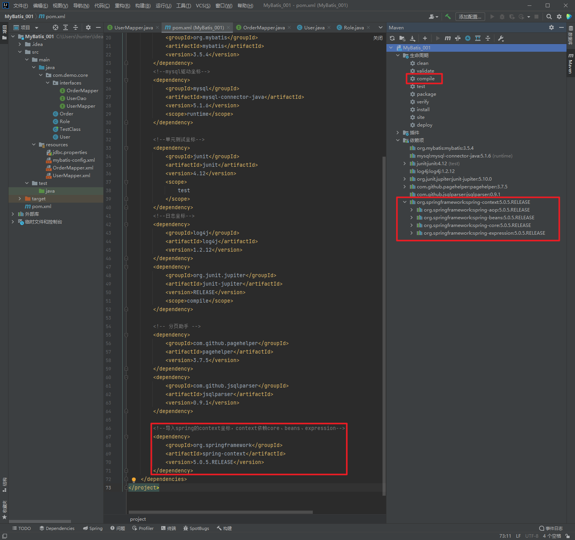Click Select Opened File target icon

(x=56, y=27)
